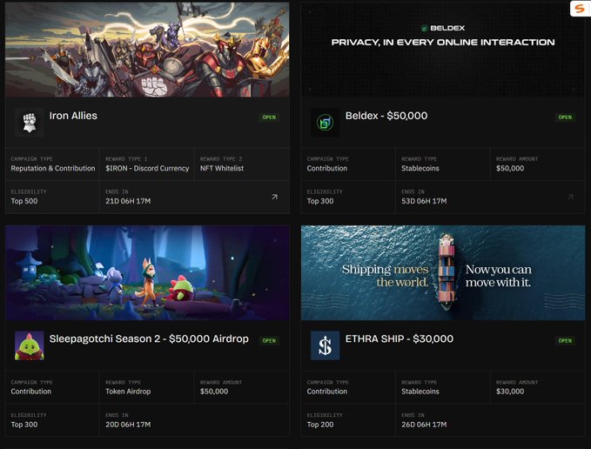Click 'Reputation & Contribution' campaign type
Image resolution: width=591 pixels, height=449 pixels.
53,169
